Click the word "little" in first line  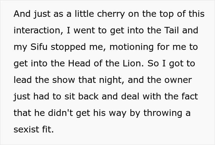pos(84,14)
